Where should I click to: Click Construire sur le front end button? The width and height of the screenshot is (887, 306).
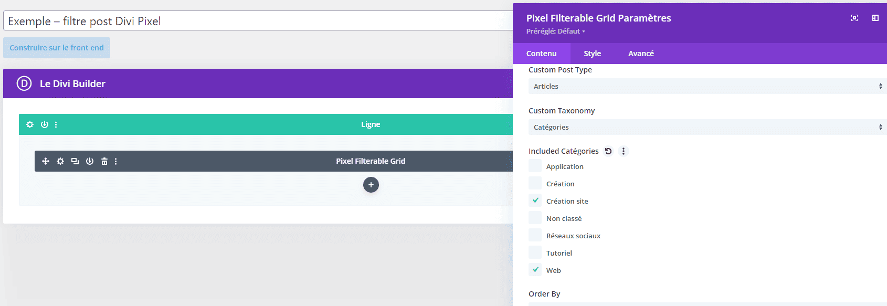57,48
